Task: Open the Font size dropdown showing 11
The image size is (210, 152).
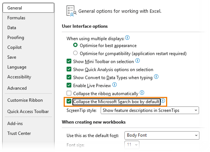Action: click(x=132, y=145)
